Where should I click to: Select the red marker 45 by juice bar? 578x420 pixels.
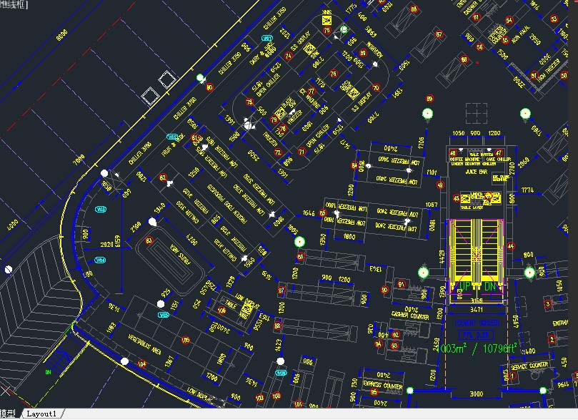(457, 198)
